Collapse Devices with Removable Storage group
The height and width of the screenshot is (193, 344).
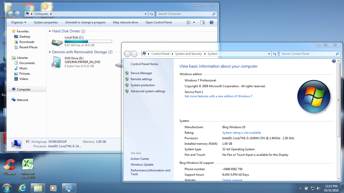(x=50, y=52)
